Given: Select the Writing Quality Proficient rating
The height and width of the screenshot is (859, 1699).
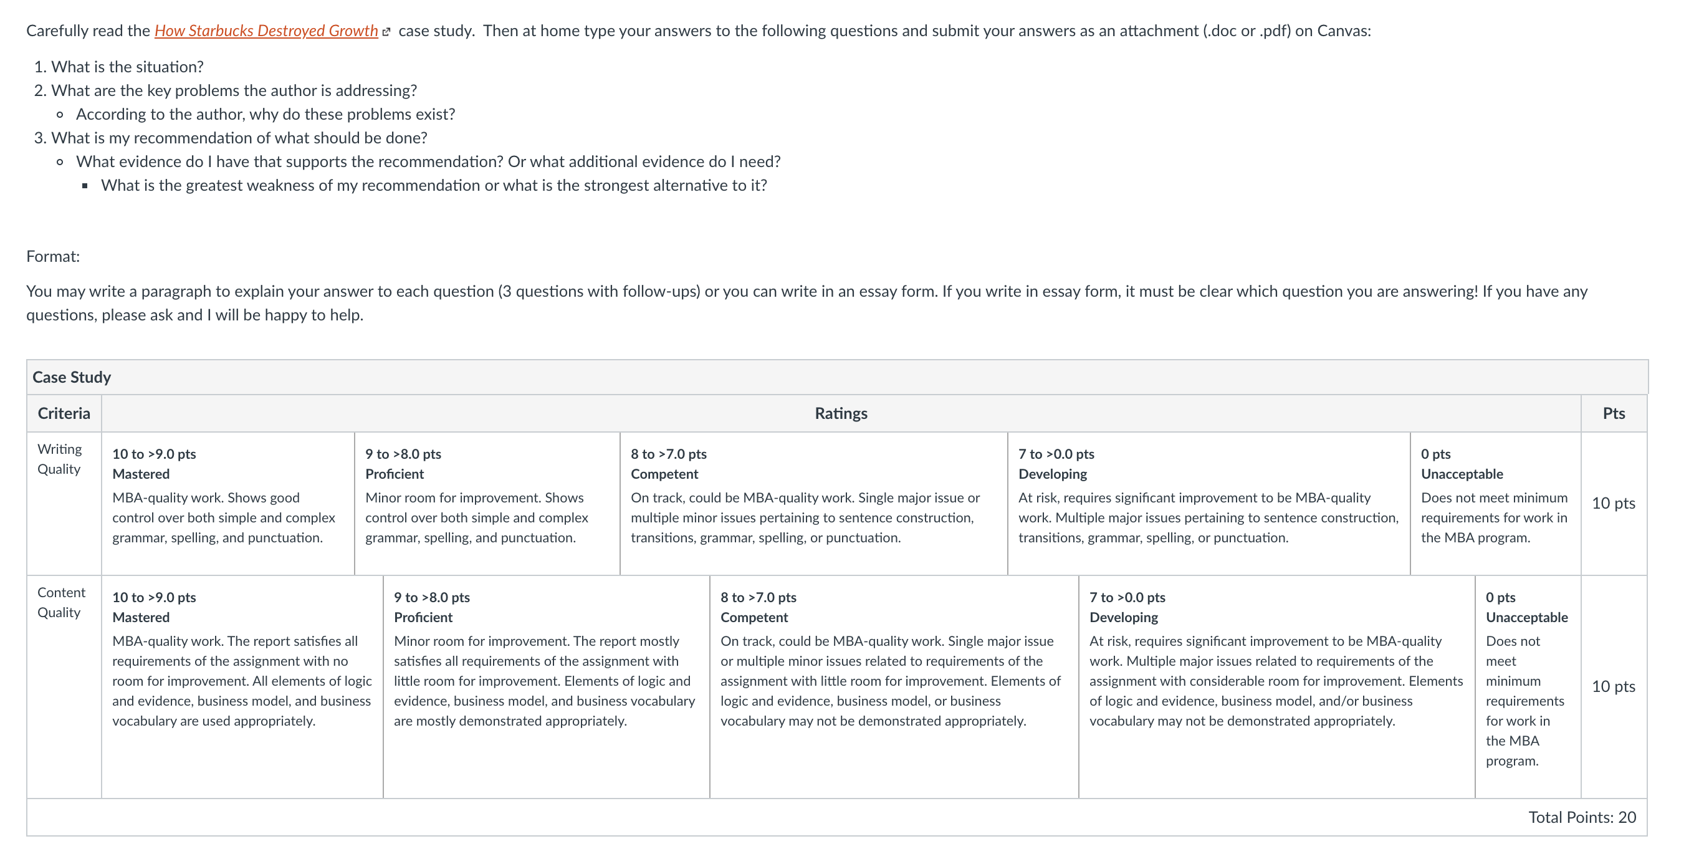Looking at the screenshot, I should (x=487, y=504).
